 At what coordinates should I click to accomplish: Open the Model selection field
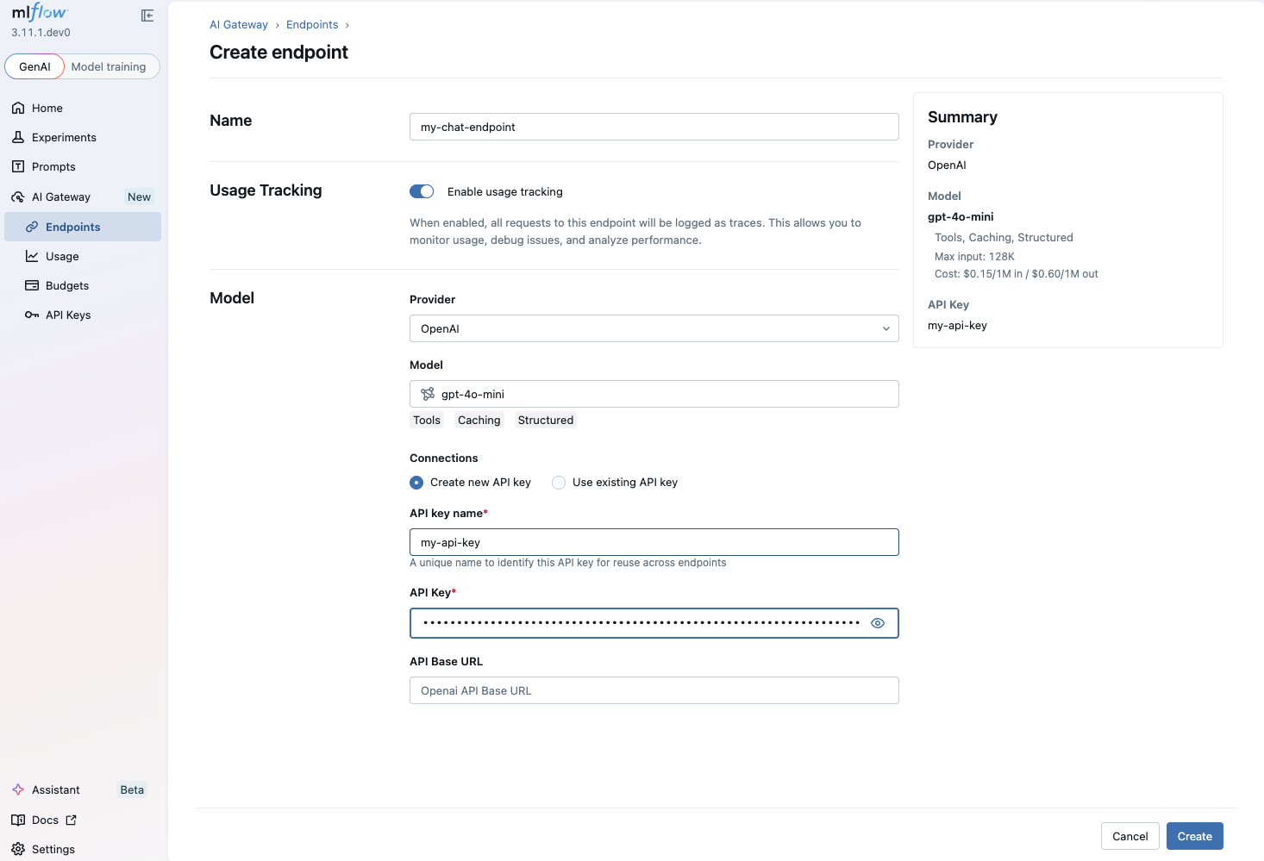(654, 394)
